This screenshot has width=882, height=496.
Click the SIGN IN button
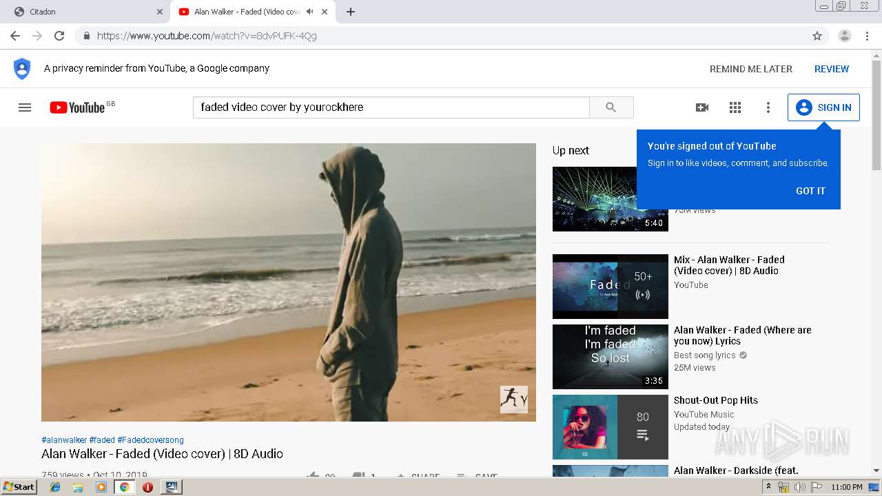823,107
